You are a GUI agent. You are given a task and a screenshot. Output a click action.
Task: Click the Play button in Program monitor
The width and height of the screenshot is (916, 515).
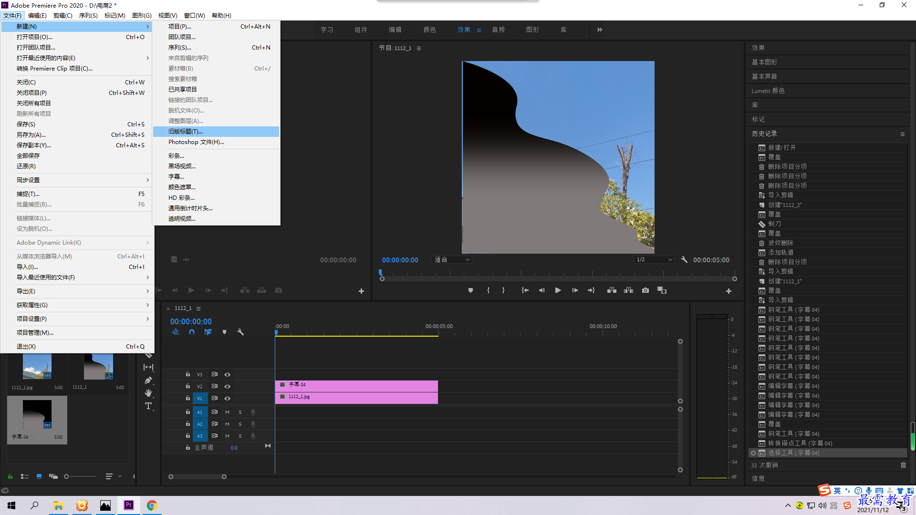coord(558,290)
